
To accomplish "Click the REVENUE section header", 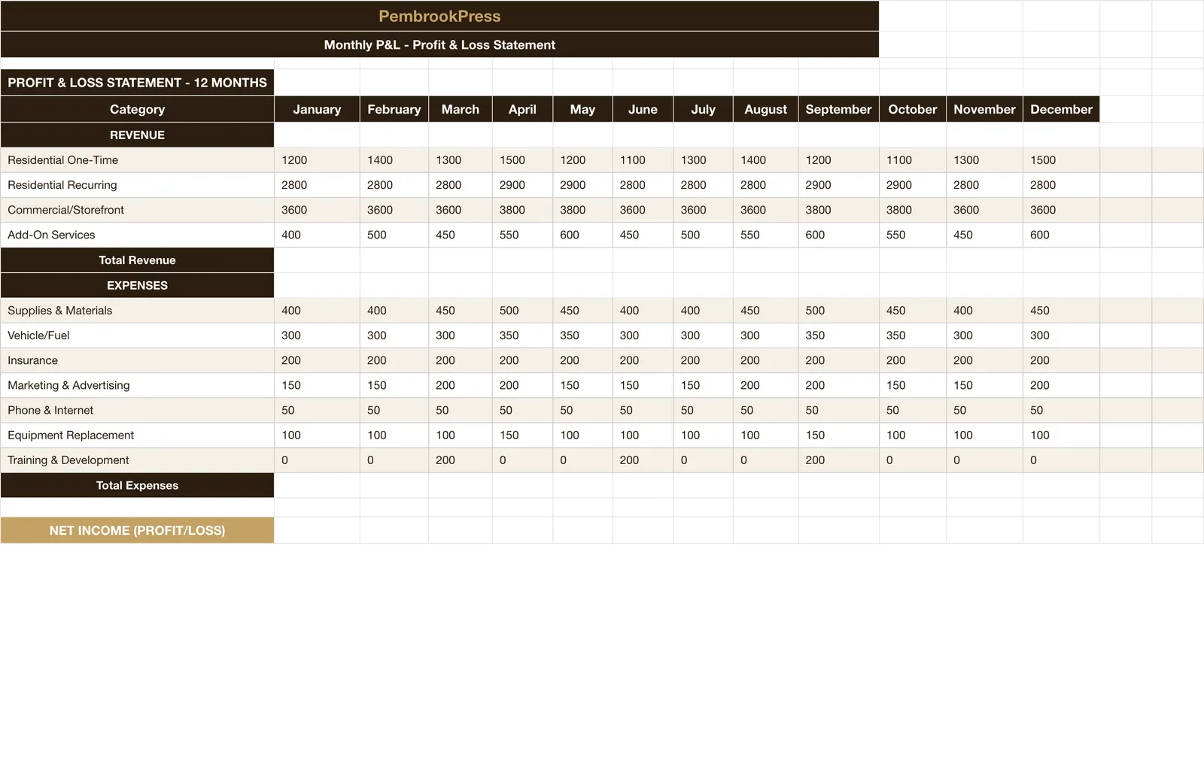I will click(137, 135).
